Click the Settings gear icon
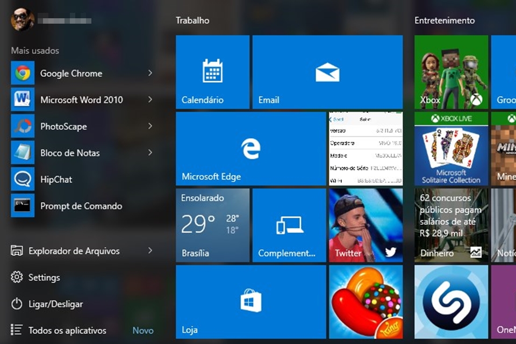 (x=17, y=277)
